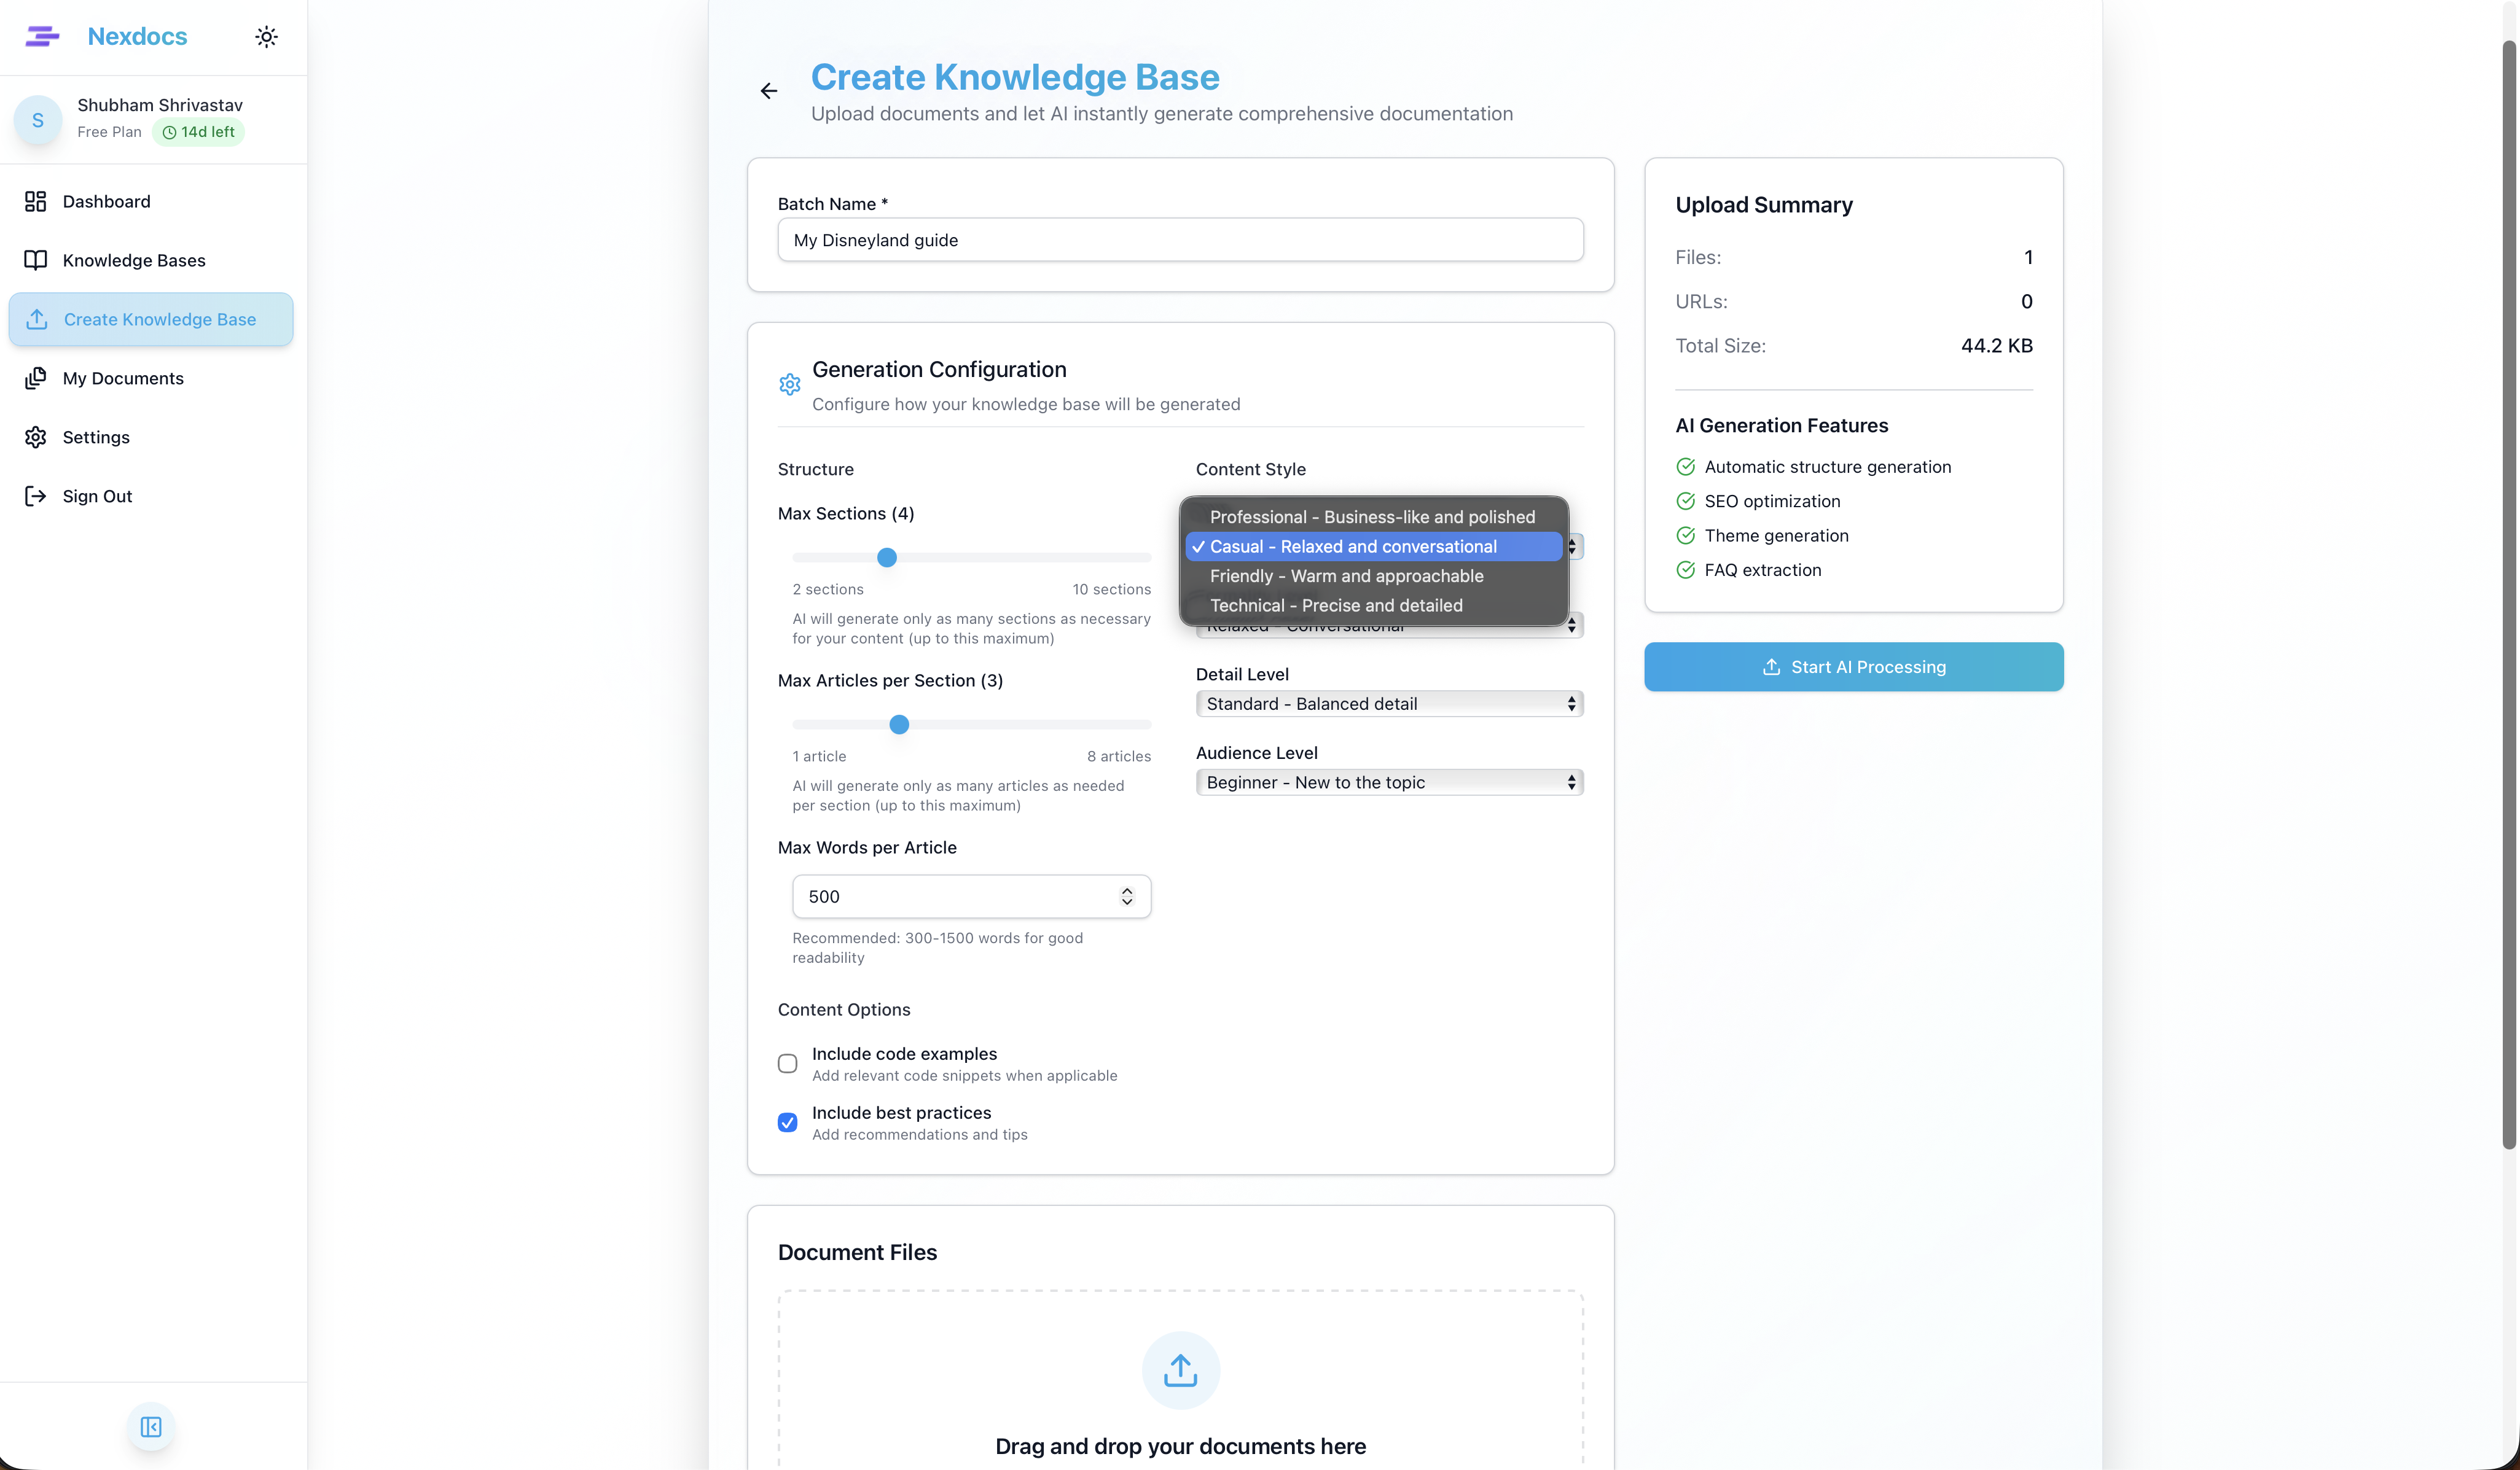Toggle light/dark theme via sun icon
The image size is (2520, 1470).
coord(266,36)
